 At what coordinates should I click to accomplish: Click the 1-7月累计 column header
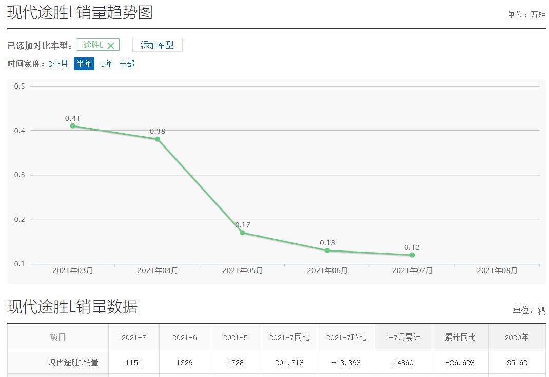[403, 338]
